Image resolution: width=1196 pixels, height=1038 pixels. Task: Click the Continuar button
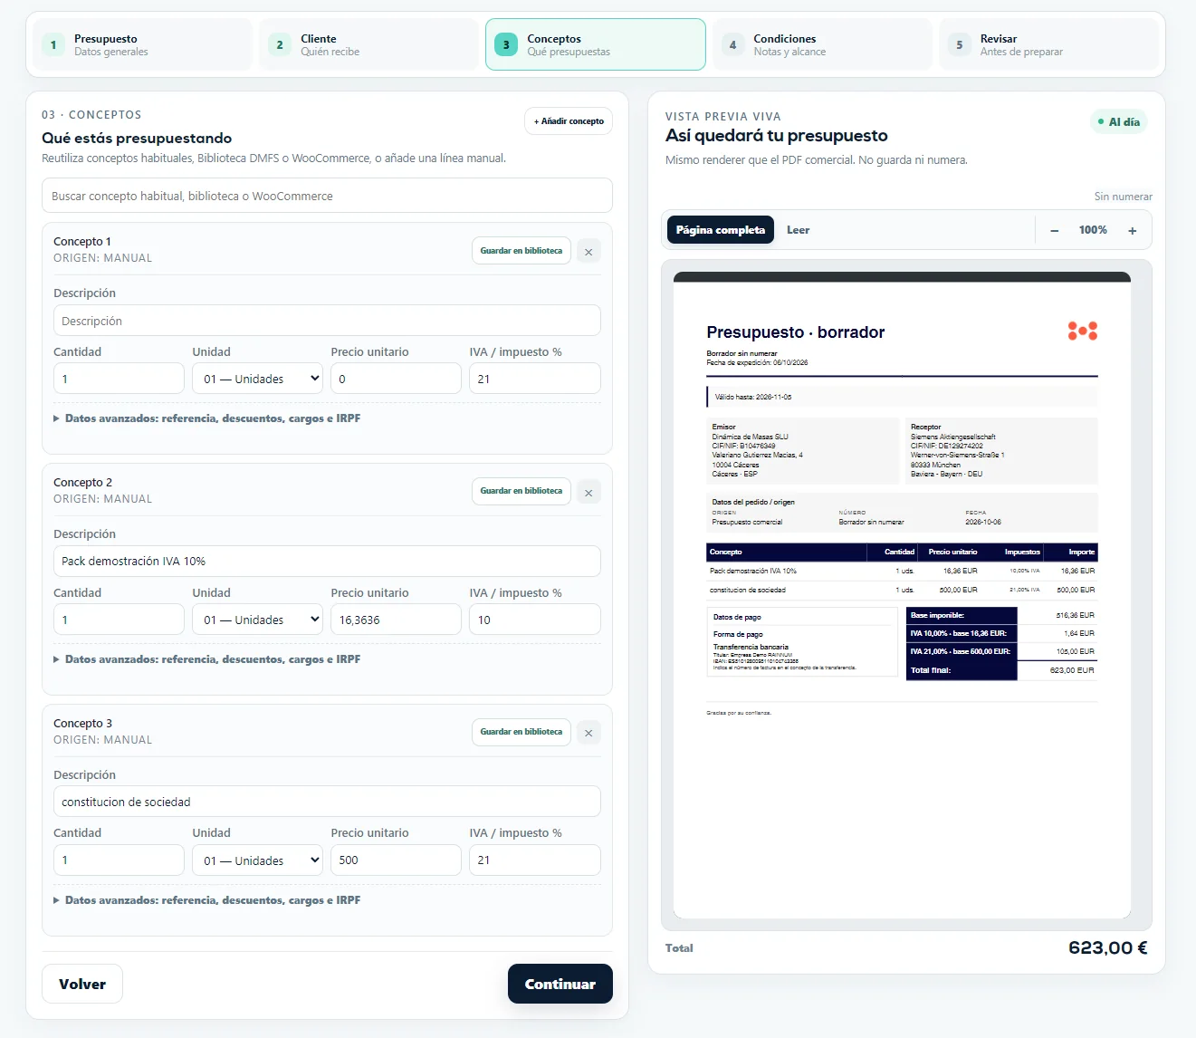point(560,985)
